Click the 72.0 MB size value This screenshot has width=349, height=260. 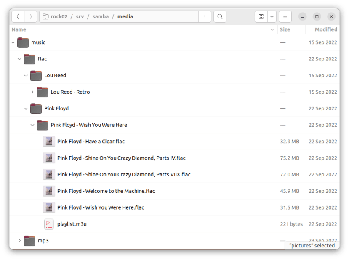[x=290, y=174]
